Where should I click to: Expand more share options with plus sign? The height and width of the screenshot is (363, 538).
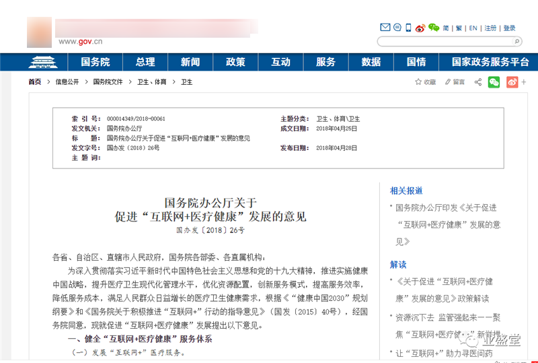[525, 82]
